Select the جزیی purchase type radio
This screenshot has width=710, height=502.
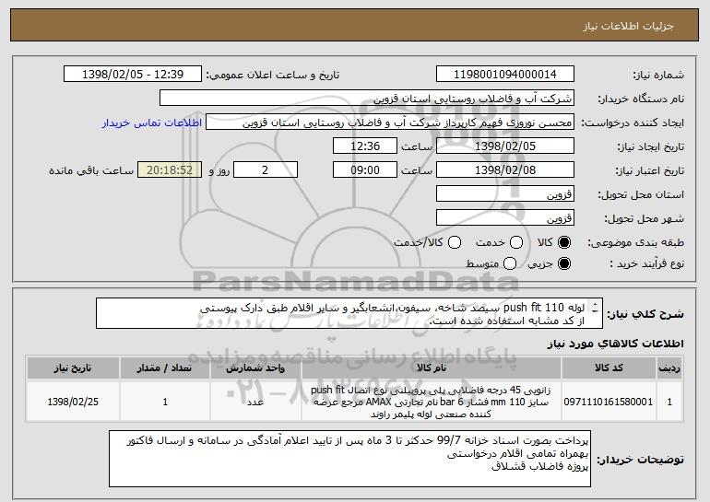pyautogui.click(x=564, y=263)
